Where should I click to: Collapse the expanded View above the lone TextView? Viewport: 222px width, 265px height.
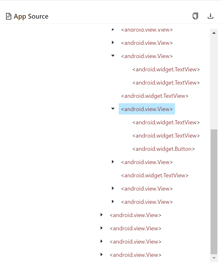tap(113, 56)
